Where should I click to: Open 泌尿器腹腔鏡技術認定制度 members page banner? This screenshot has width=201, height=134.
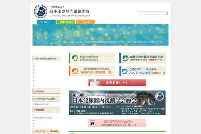pos(142,58)
